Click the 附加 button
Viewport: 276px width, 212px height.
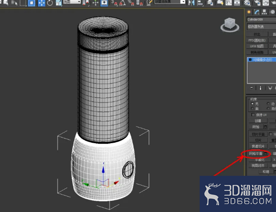pyautogui.click(x=256, y=127)
